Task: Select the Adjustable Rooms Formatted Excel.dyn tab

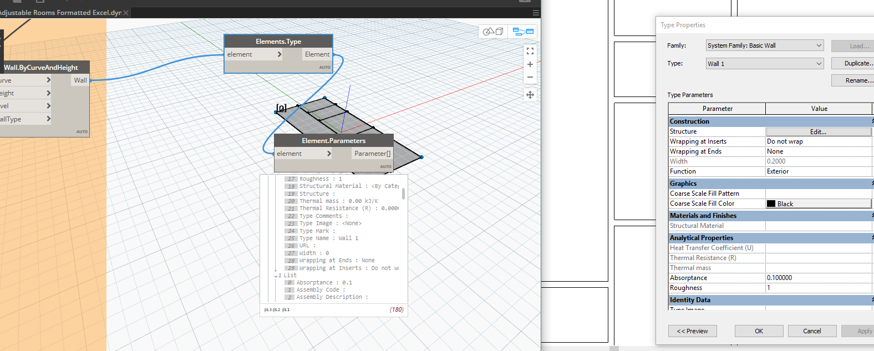Action: [x=61, y=12]
